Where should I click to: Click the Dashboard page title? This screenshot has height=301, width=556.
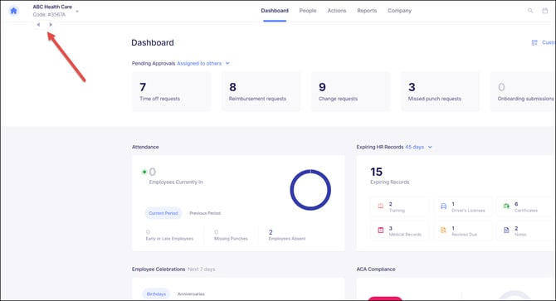pos(153,42)
